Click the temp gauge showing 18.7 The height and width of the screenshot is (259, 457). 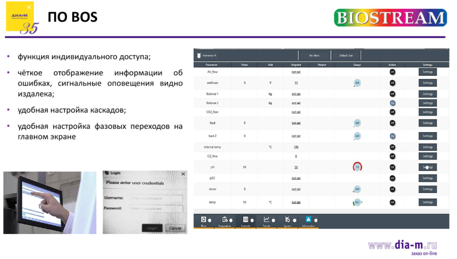click(357, 202)
